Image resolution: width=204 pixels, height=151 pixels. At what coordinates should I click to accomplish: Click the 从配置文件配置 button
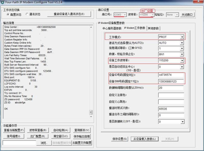click(82, 143)
